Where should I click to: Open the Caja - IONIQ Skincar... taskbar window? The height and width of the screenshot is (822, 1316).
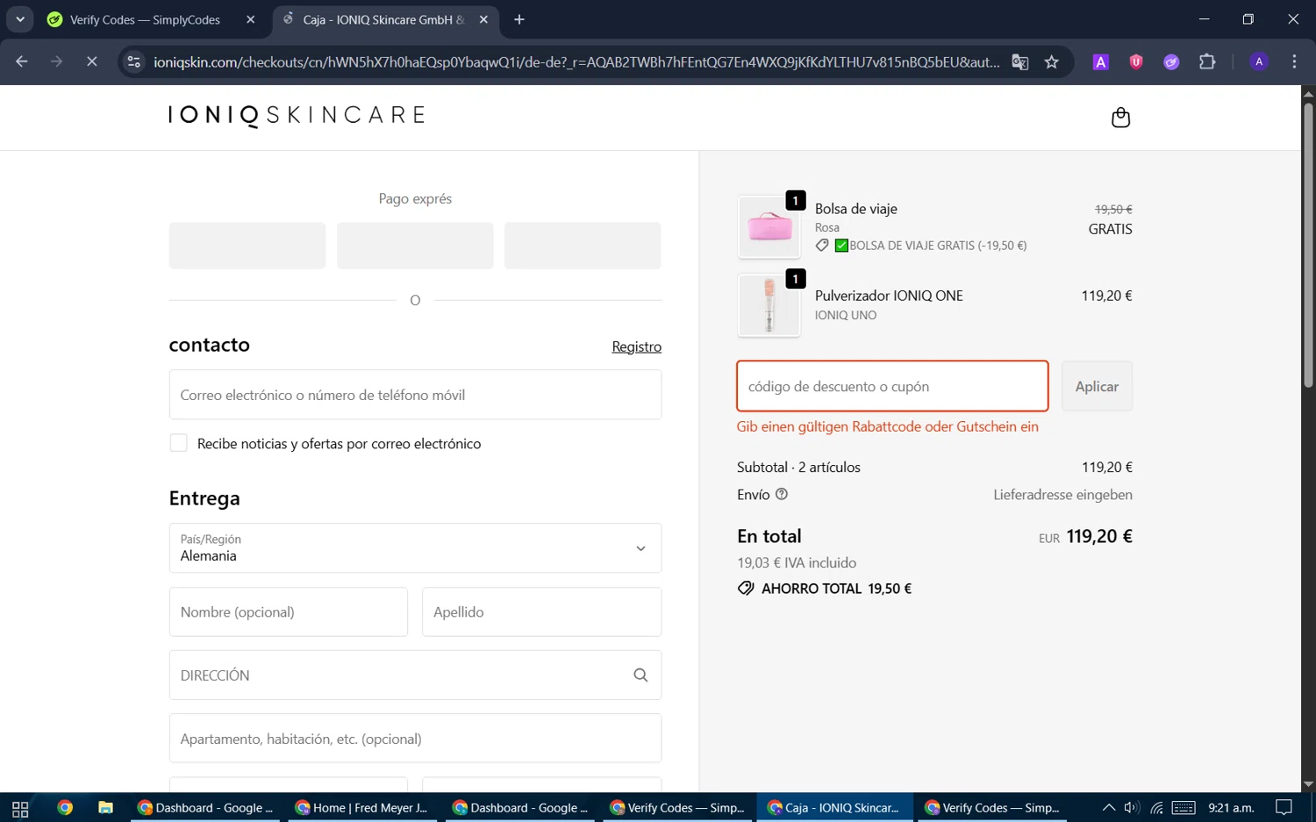pyautogui.click(x=833, y=808)
